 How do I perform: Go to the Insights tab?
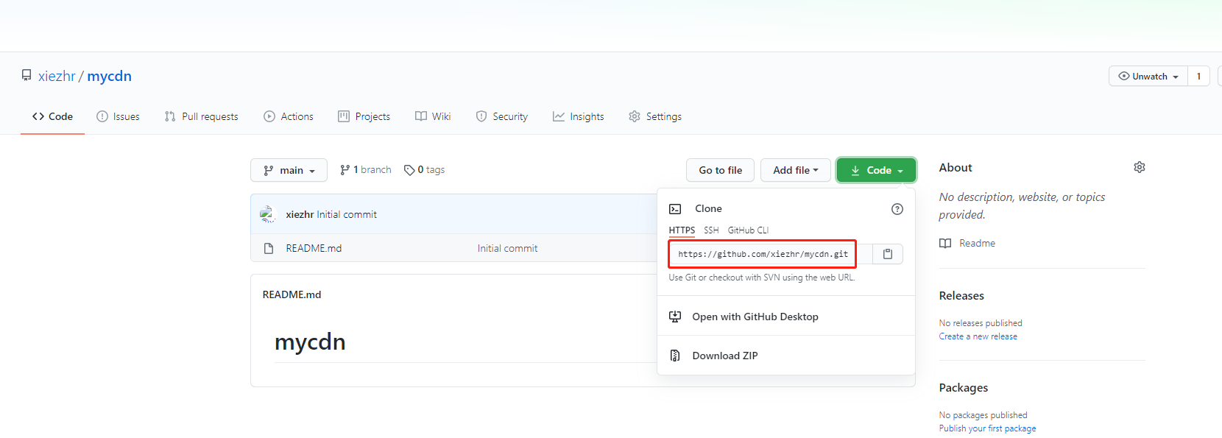pos(579,116)
